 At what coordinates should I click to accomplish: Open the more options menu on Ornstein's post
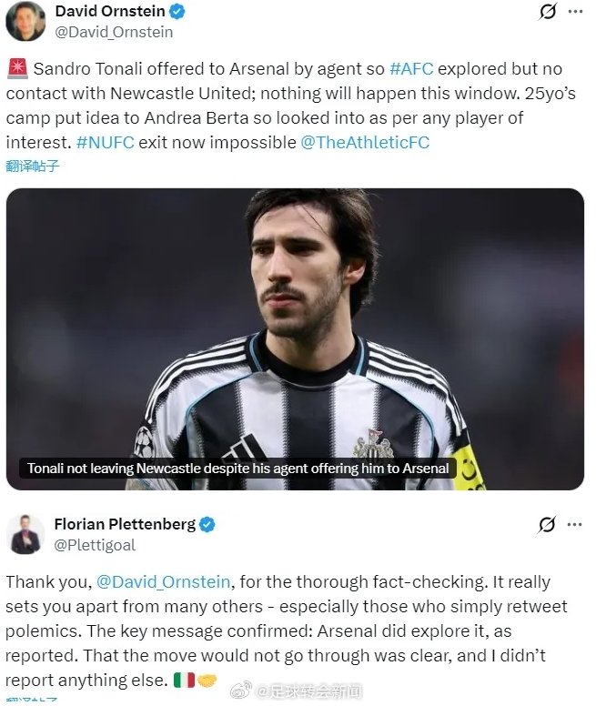(575, 12)
